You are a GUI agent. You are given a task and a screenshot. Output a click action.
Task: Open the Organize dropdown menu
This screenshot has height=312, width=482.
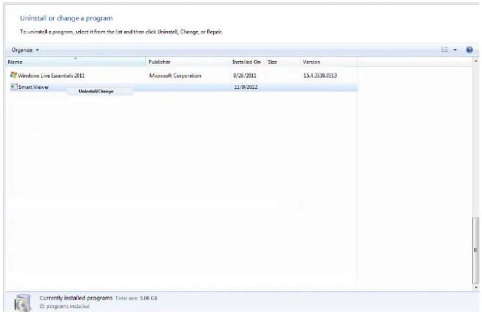(x=25, y=50)
